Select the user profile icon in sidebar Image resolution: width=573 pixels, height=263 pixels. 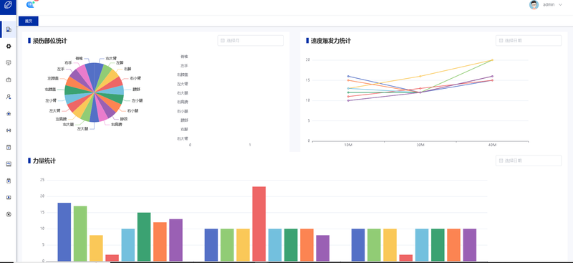[9, 97]
